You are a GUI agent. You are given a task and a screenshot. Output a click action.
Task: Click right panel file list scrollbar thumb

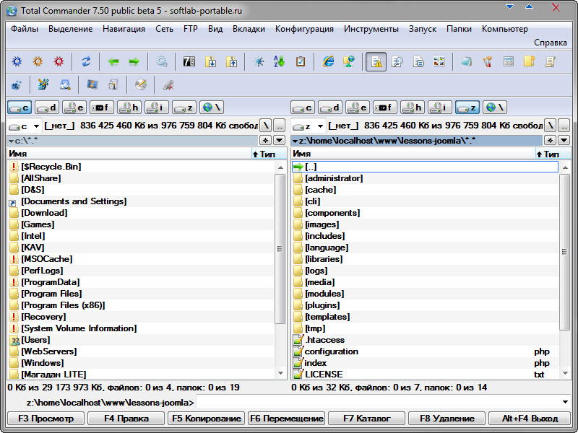coord(564,252)
